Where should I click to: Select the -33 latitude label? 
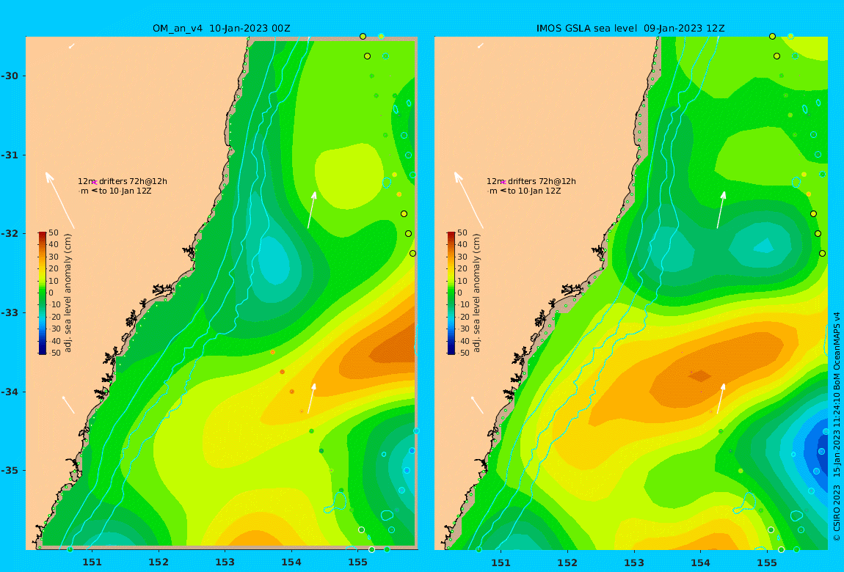10,312
